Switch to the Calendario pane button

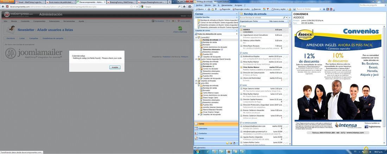(216, 128)
